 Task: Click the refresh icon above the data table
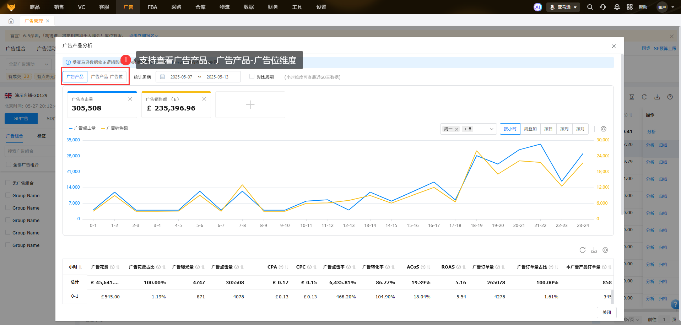coord(582,250)
